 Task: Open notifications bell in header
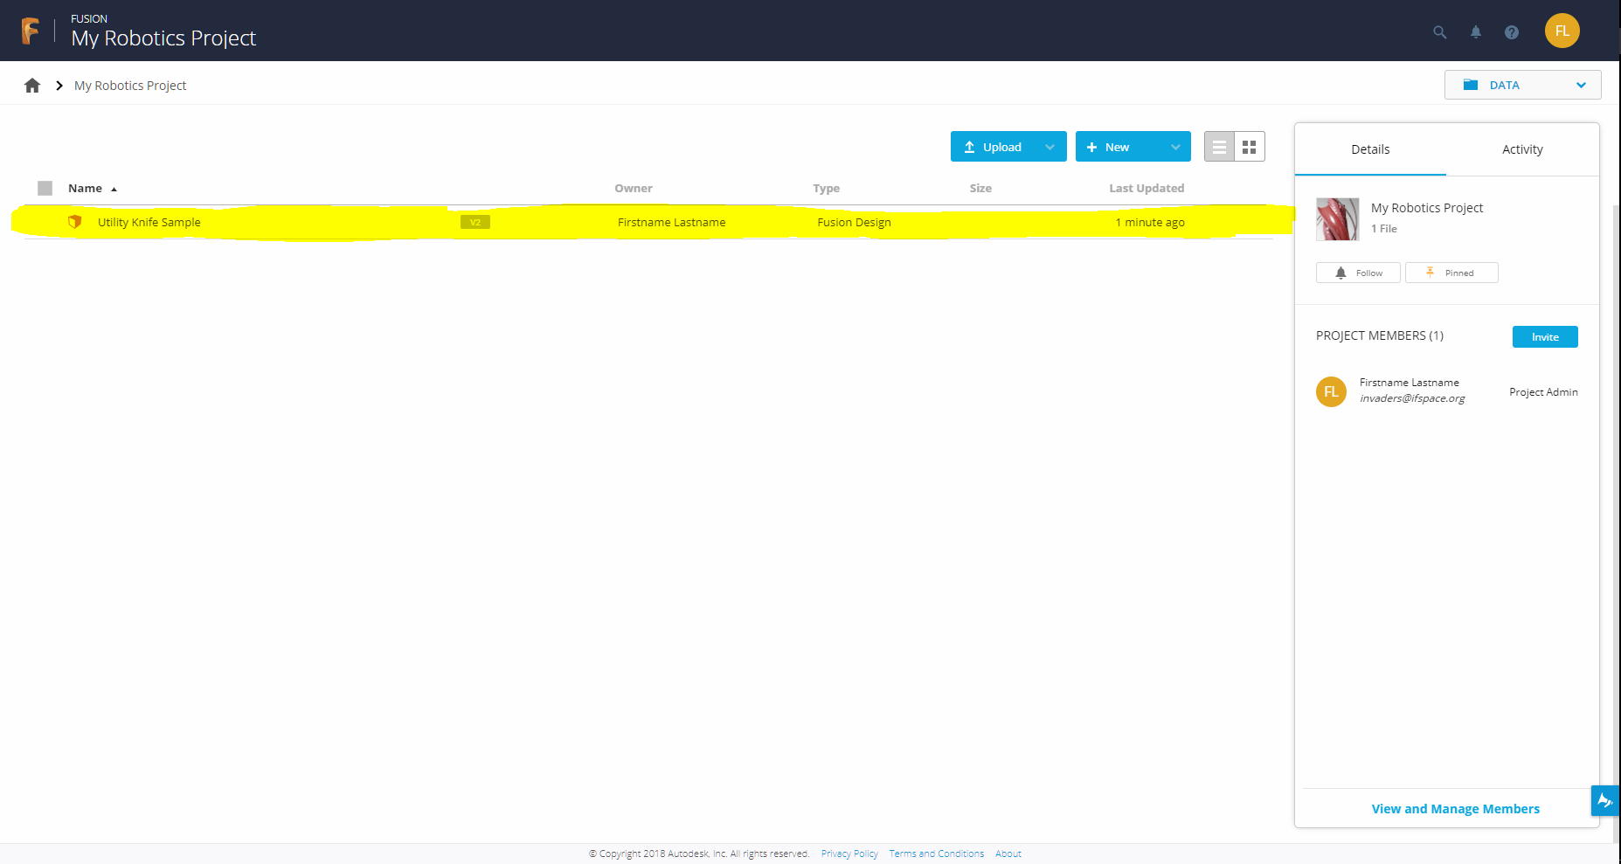pyautogui.click(x=1475, y=32)
